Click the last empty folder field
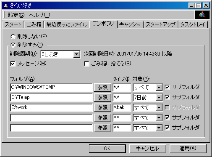This screenshot has width=212, height=157. click(x=51, y=128)
